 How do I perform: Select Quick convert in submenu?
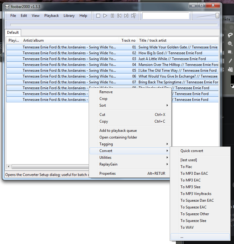200,151
